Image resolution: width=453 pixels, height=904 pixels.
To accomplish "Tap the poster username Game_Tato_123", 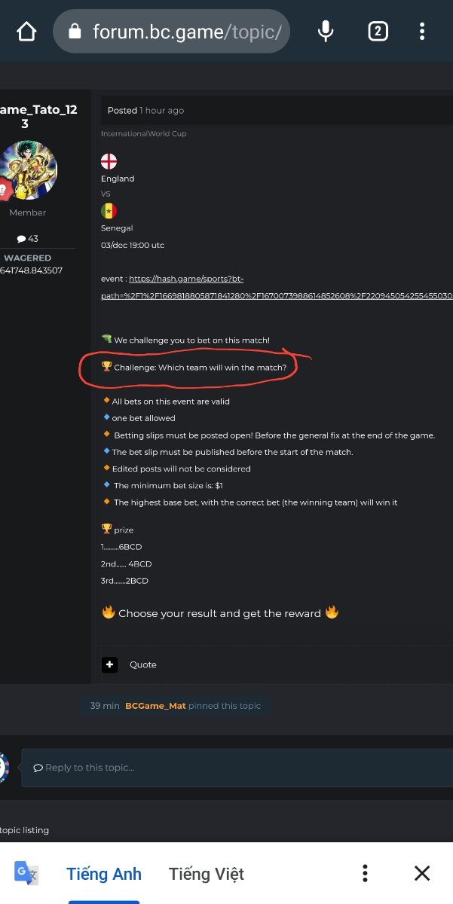I will click(x=38, y=117).
